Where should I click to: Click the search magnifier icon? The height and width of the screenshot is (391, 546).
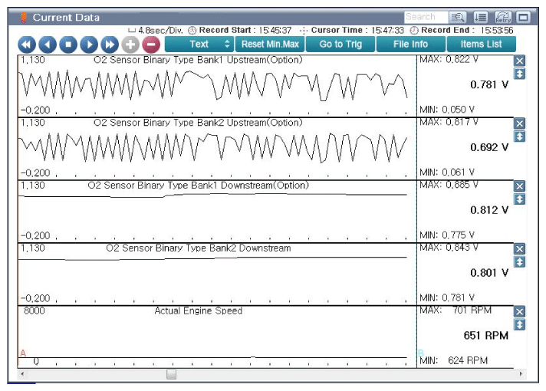pos(459,17)
